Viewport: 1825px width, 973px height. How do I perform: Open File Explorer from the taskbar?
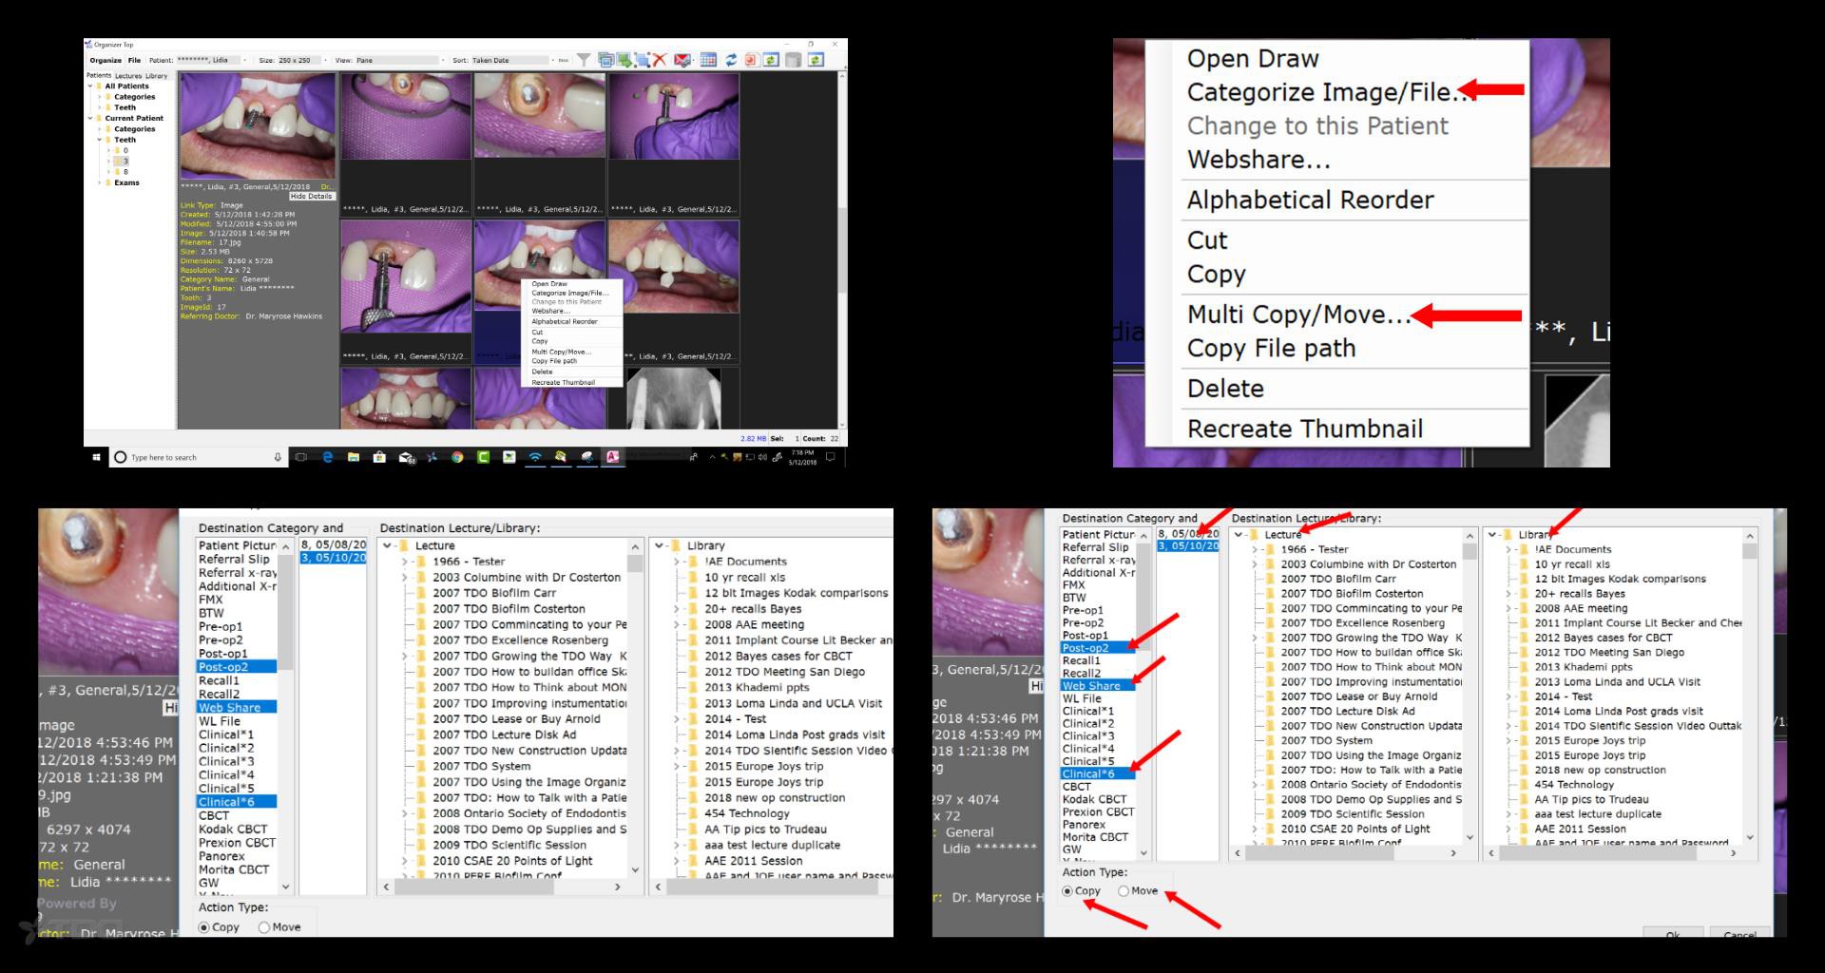tap(354, 457)
